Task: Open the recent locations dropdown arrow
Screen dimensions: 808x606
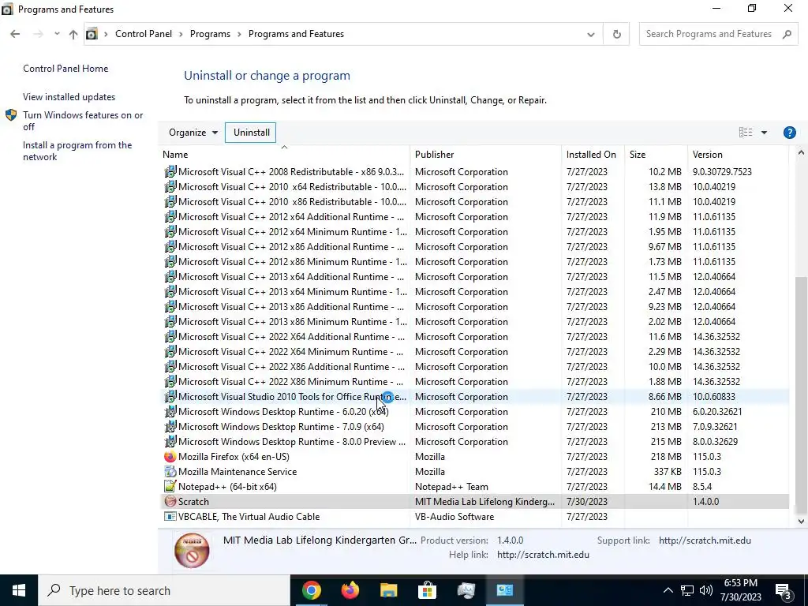Action: (57, 34)
